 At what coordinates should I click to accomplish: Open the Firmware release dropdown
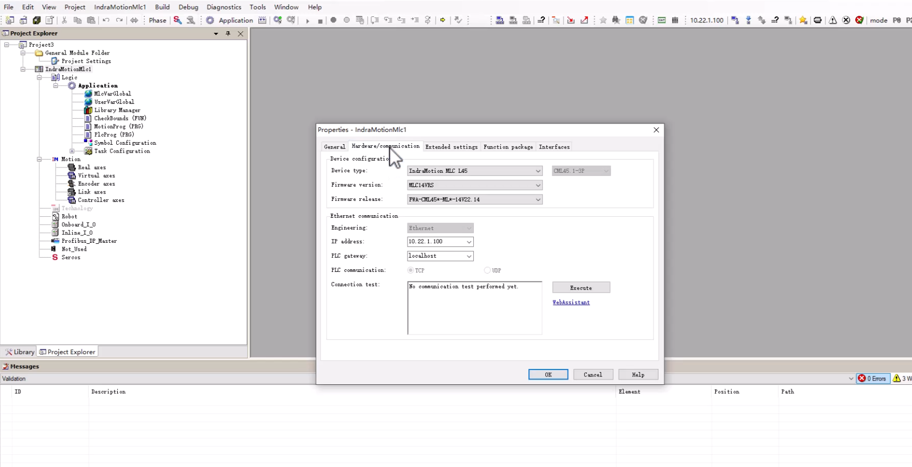537,199
